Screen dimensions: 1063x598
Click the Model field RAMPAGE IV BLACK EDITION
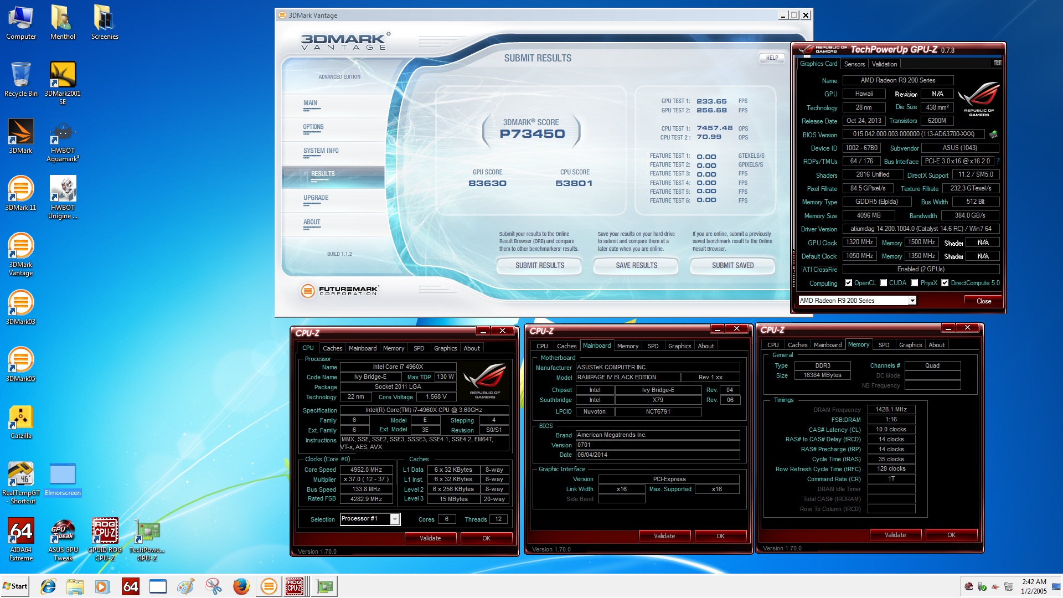pyautogui.click(x=627, y=378)
